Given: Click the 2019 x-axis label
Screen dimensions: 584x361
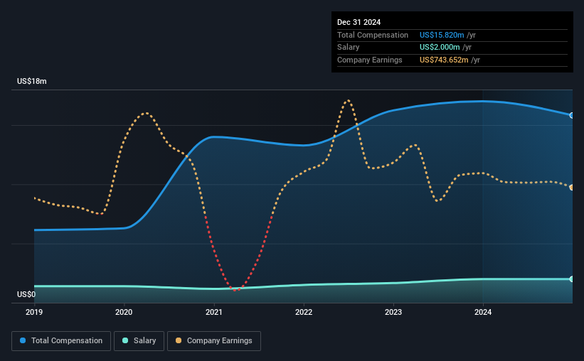Looking at the screenshot, I should coord(34,312).
